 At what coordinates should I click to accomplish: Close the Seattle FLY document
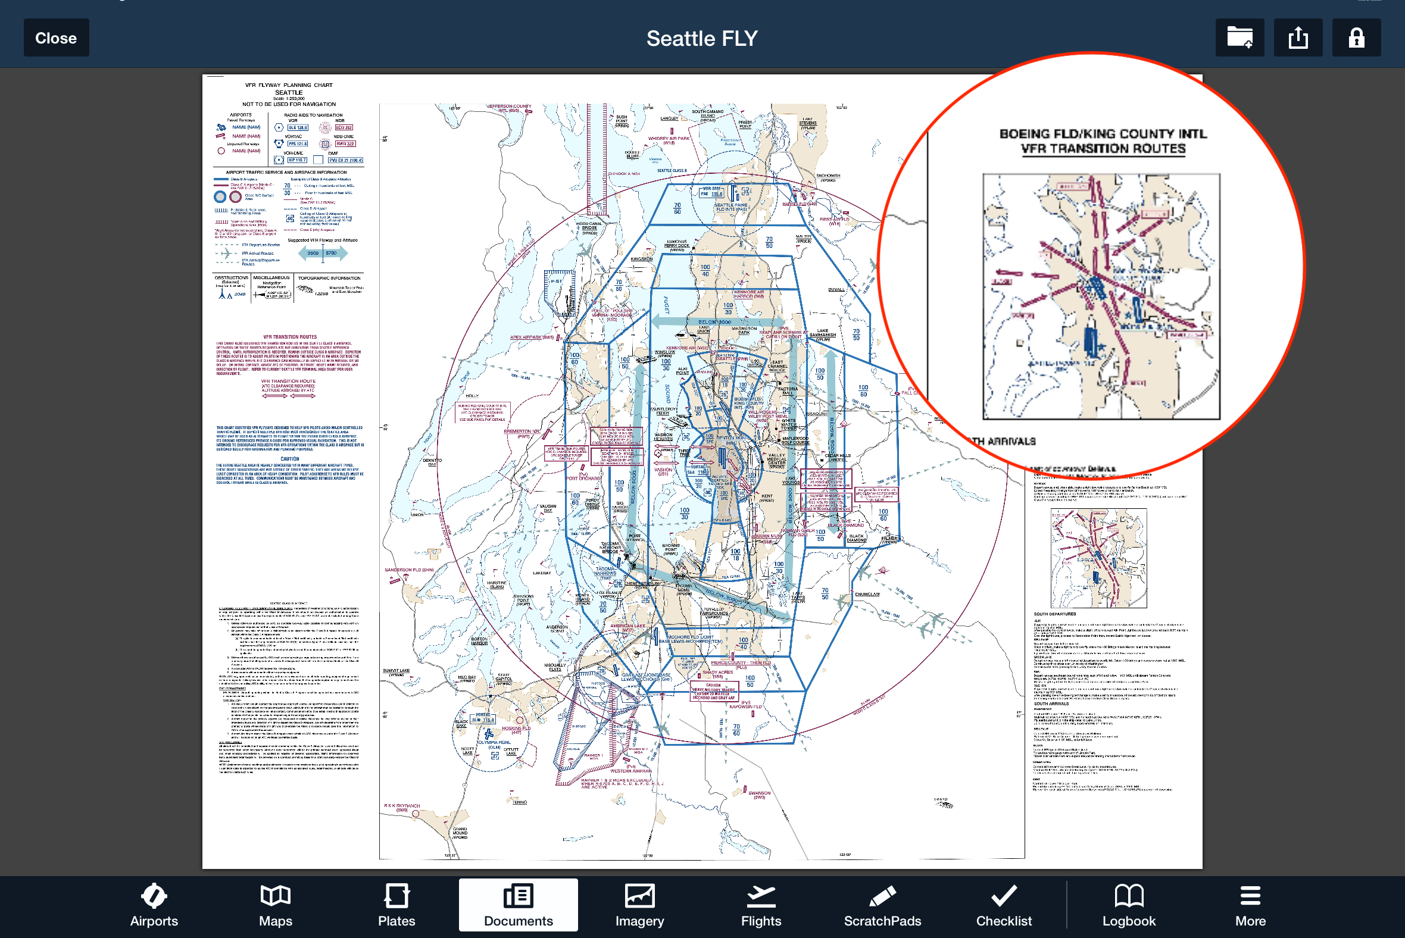tap(55, 37)
